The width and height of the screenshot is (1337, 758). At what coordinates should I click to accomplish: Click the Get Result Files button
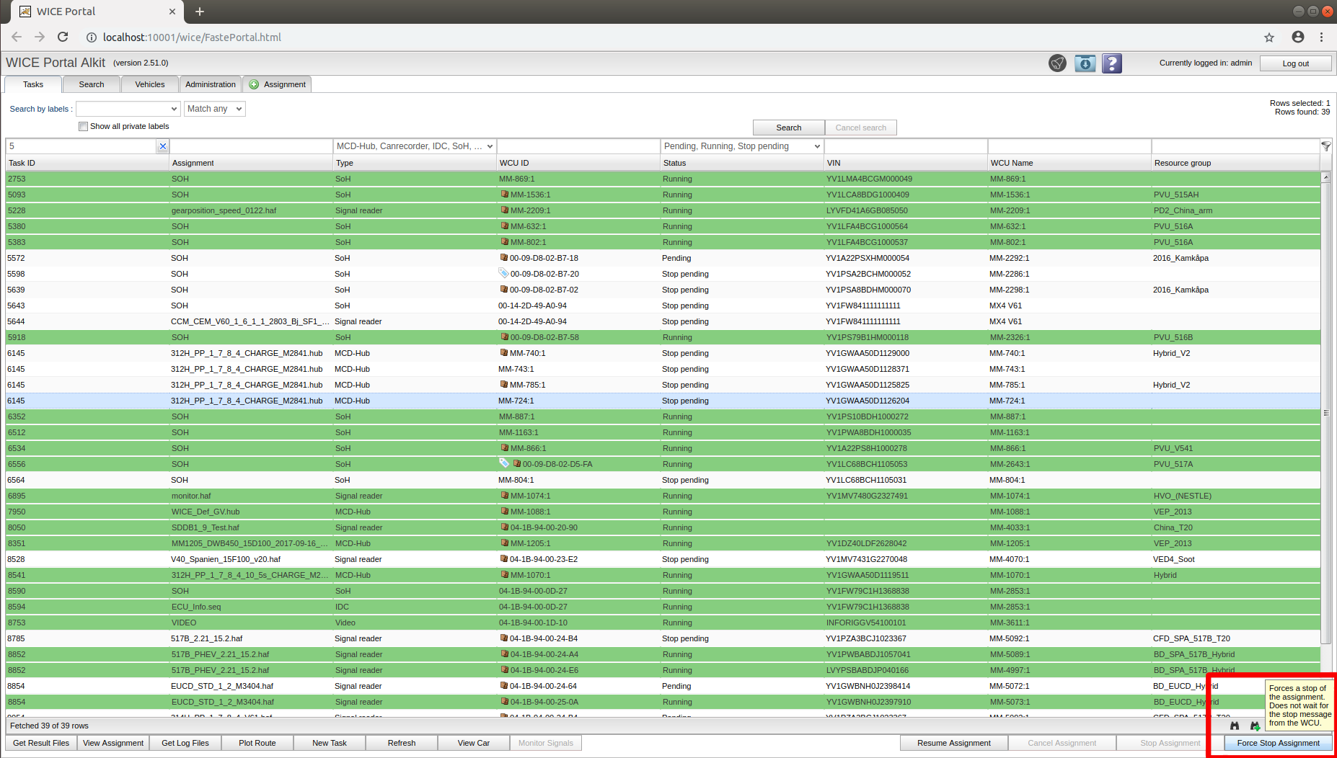(41, 743)
